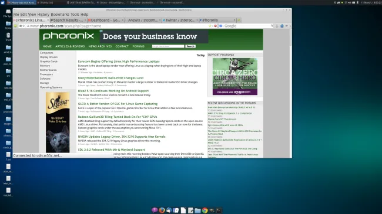Select Graphics Cards in sidebar categories

(x=49, y=62)
